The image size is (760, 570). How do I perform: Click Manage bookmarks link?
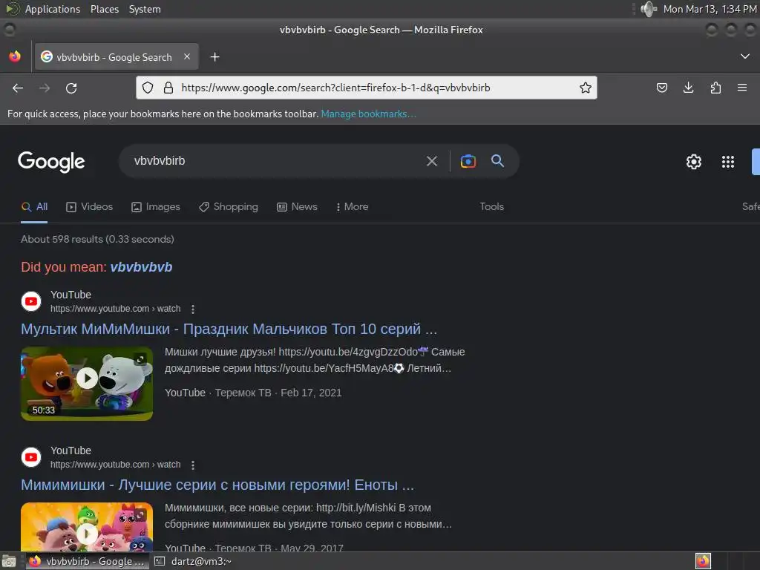coord(368,114)
